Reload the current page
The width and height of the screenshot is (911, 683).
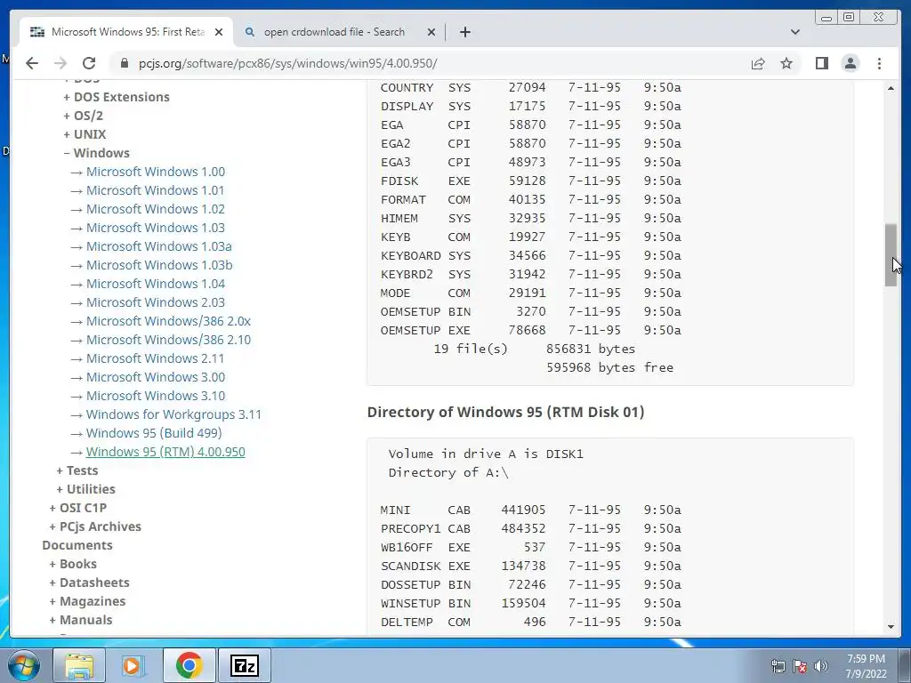[89, 63]
